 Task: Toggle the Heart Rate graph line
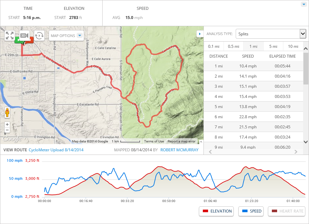coord(287,211)
